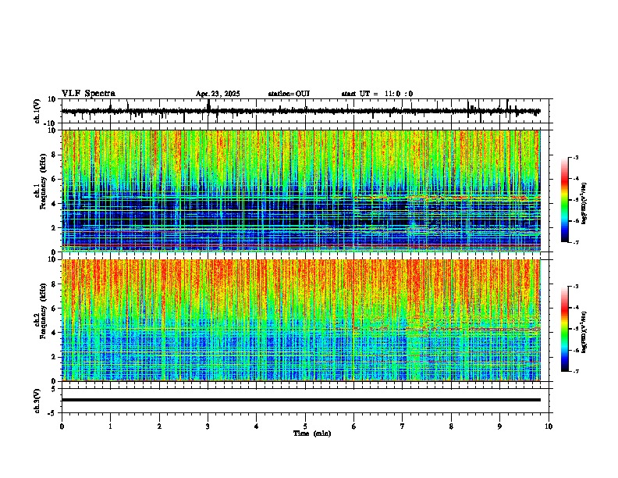Viewport: 618px width, 478px height.
Task: Click the ch.1 spectrogram color scale bar
Action: [565, 200]
